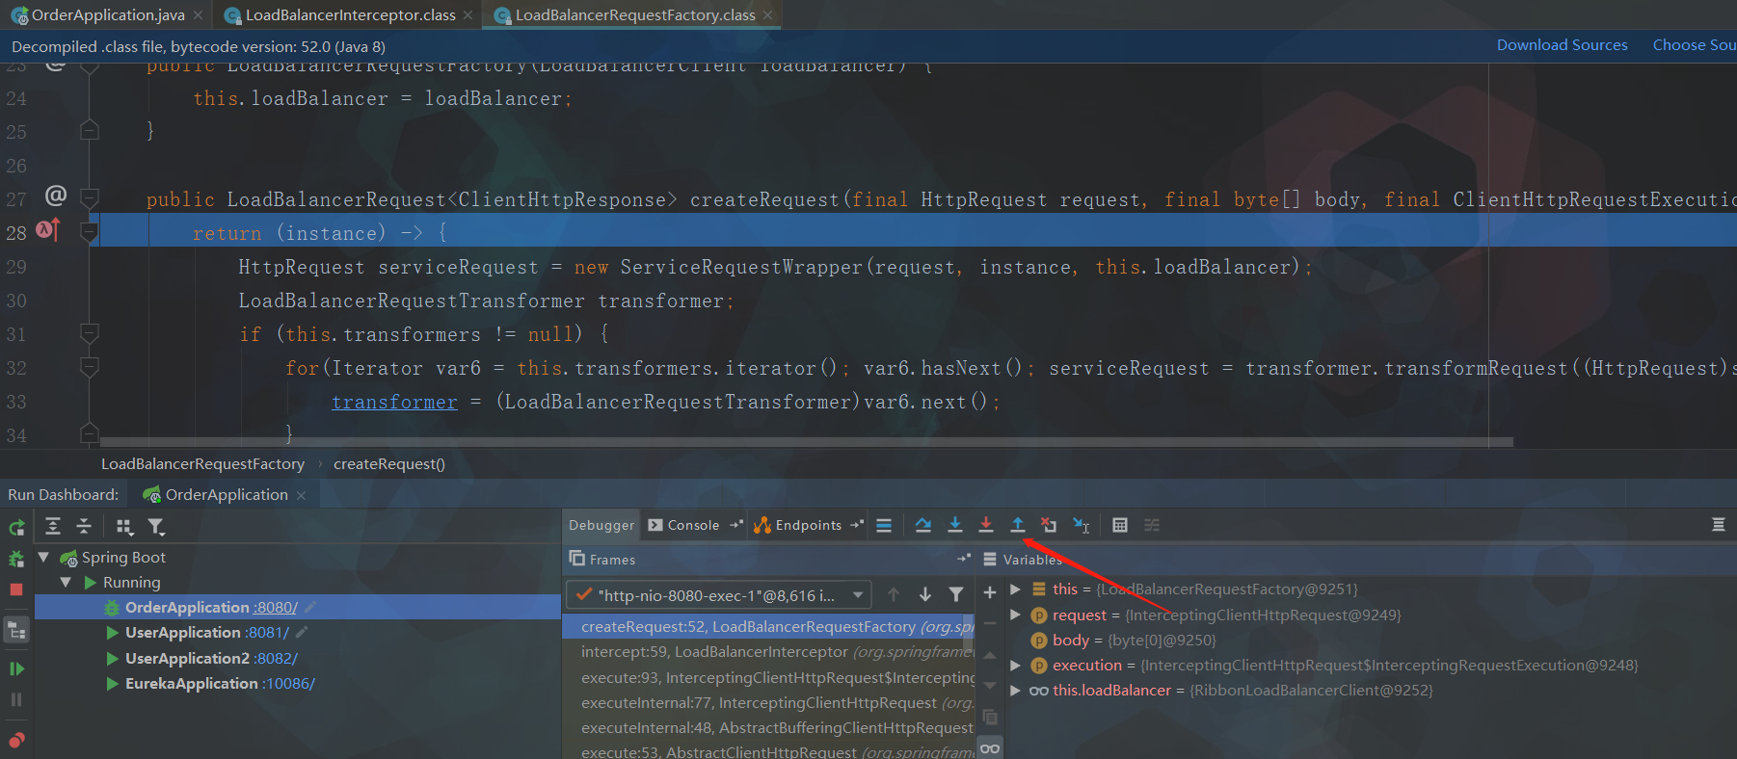Select the LoadBalancerRequestFactory.class tab

634,14
